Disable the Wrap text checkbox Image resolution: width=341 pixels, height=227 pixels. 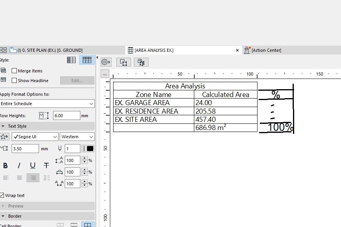(x=3, y=195)
